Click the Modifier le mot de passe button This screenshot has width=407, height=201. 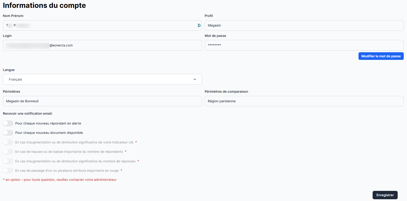pyautogui.click(x=381, y=56)
